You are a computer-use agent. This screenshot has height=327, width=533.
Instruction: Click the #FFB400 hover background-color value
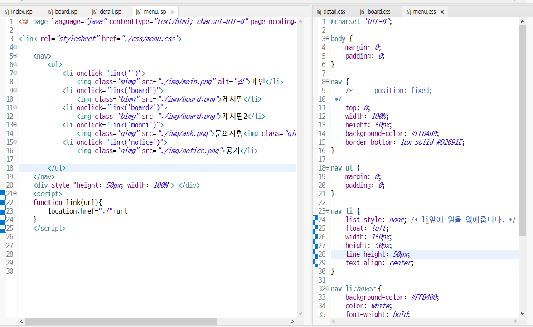[x=425, y=297]
